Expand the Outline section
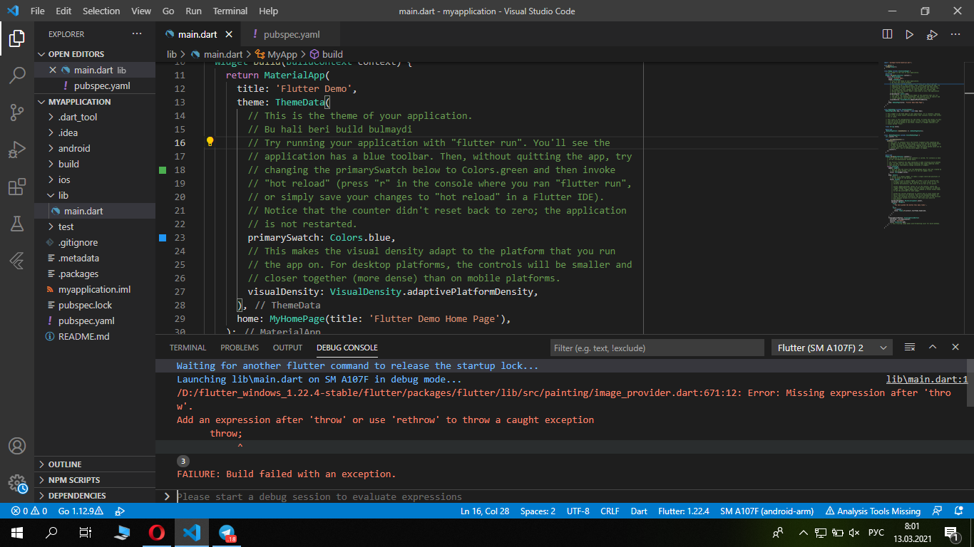The height and width of the screenshot is (547, 974). pyautogui.click(x=95, y=464)
